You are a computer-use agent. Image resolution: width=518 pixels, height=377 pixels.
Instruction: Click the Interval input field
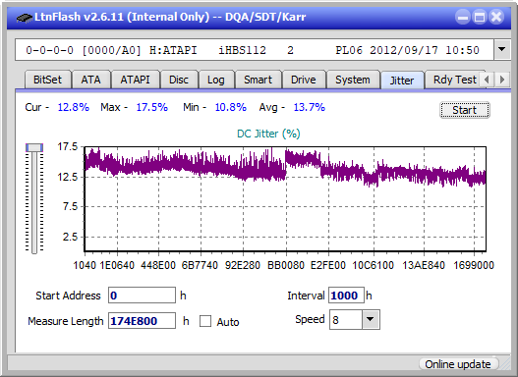pos(346,296)
